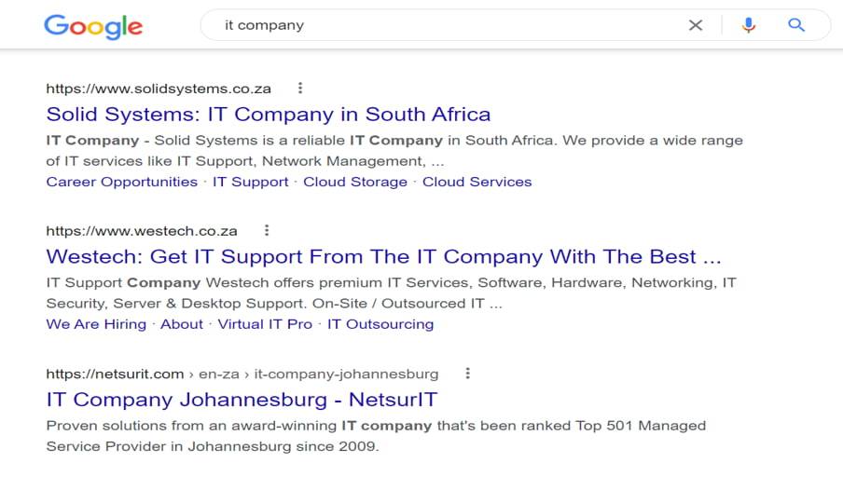The image size is (843, 490).
Task: Clear the search box with the X icon
Action: 695,25
